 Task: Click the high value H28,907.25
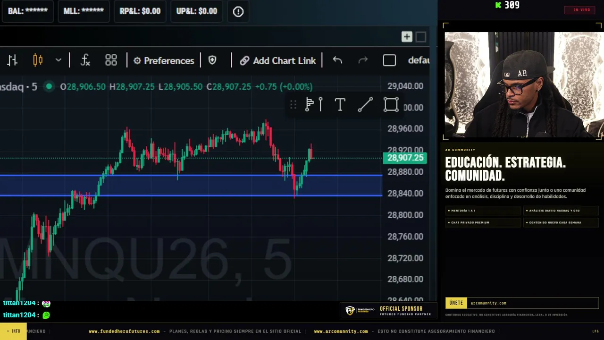(x=132, y=87)
